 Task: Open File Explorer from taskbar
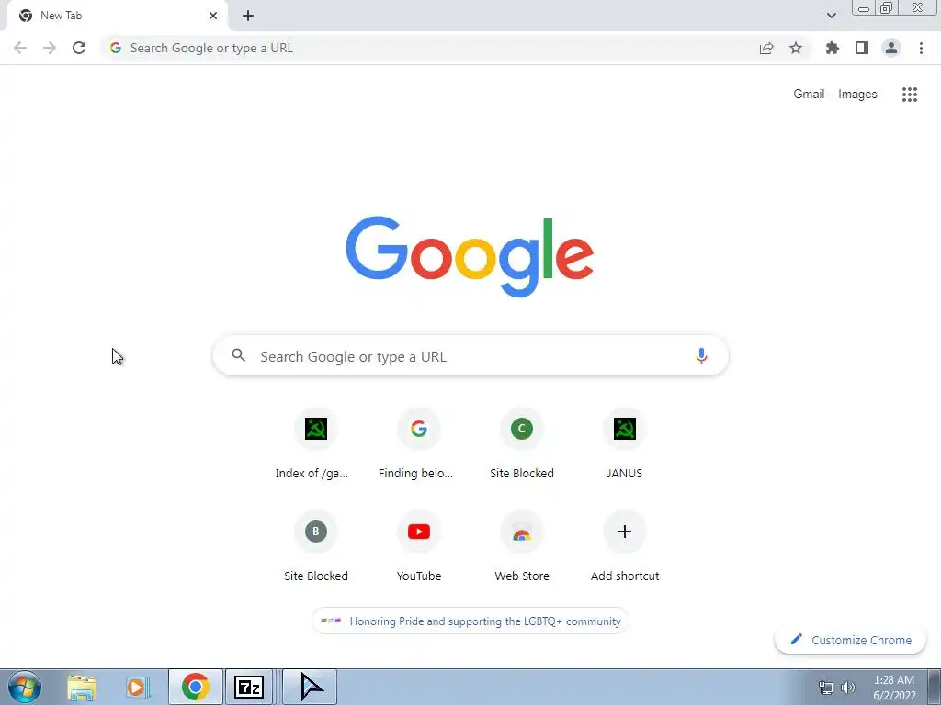pos(82,687)
